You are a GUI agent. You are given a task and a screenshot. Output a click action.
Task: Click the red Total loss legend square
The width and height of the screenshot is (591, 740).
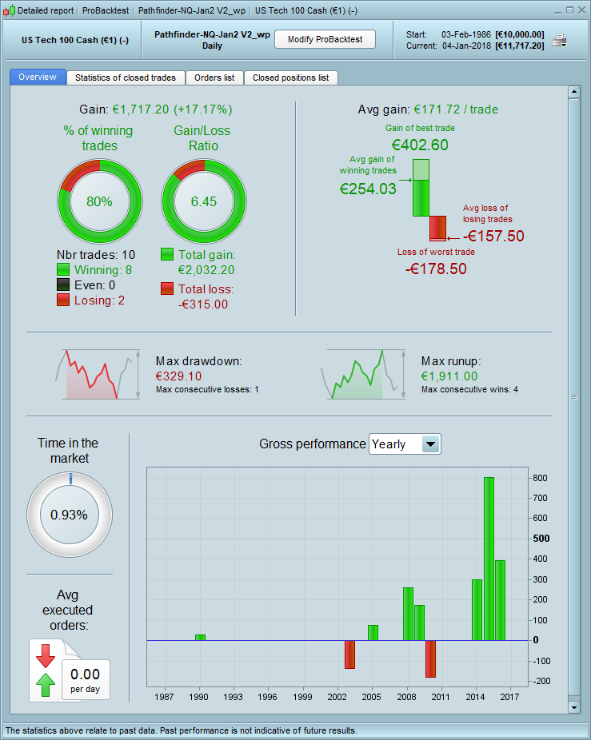(167, 288)
